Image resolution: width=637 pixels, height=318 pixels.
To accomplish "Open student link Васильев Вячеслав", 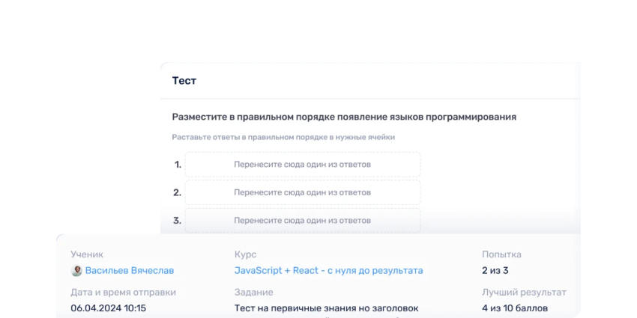I will pyautogui.click(x=129, y=271).
